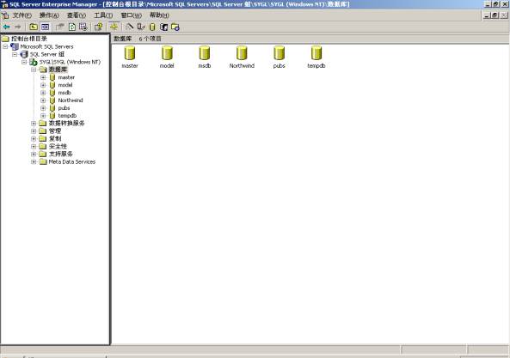Select the msdb database icon in right pane
Viewport: 510px width, 358px height.
(x=205, y=53)
